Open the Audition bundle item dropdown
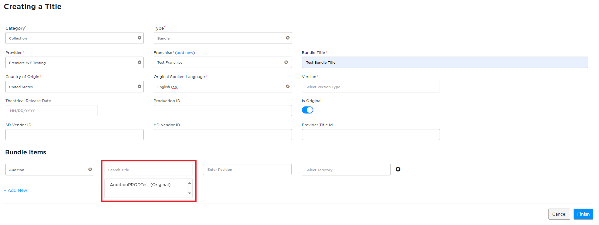Image resolution: width=599 pixels, height=225 pixels. click(x=50, y=170)
